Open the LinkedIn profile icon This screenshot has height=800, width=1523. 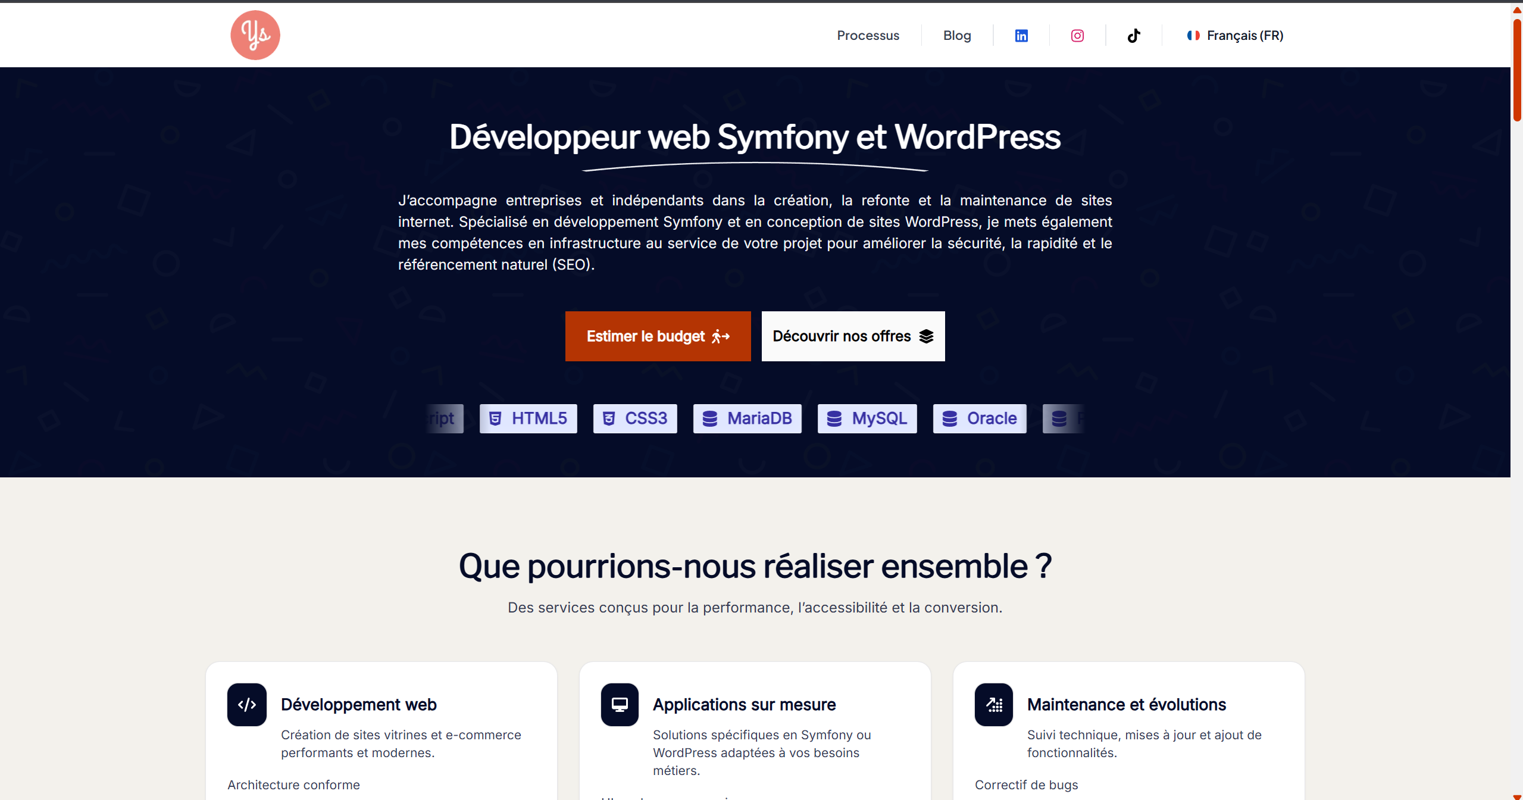coord(1021,36)
